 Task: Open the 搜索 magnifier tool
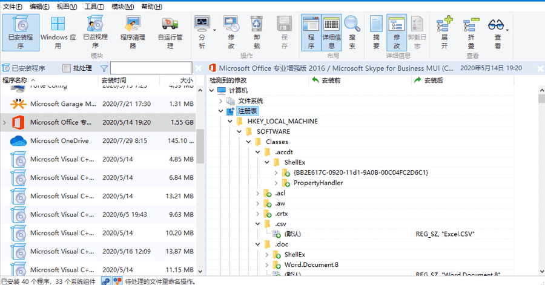point(352,33)
